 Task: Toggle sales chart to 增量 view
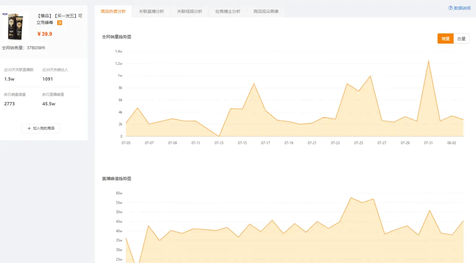tap(445, 39)
